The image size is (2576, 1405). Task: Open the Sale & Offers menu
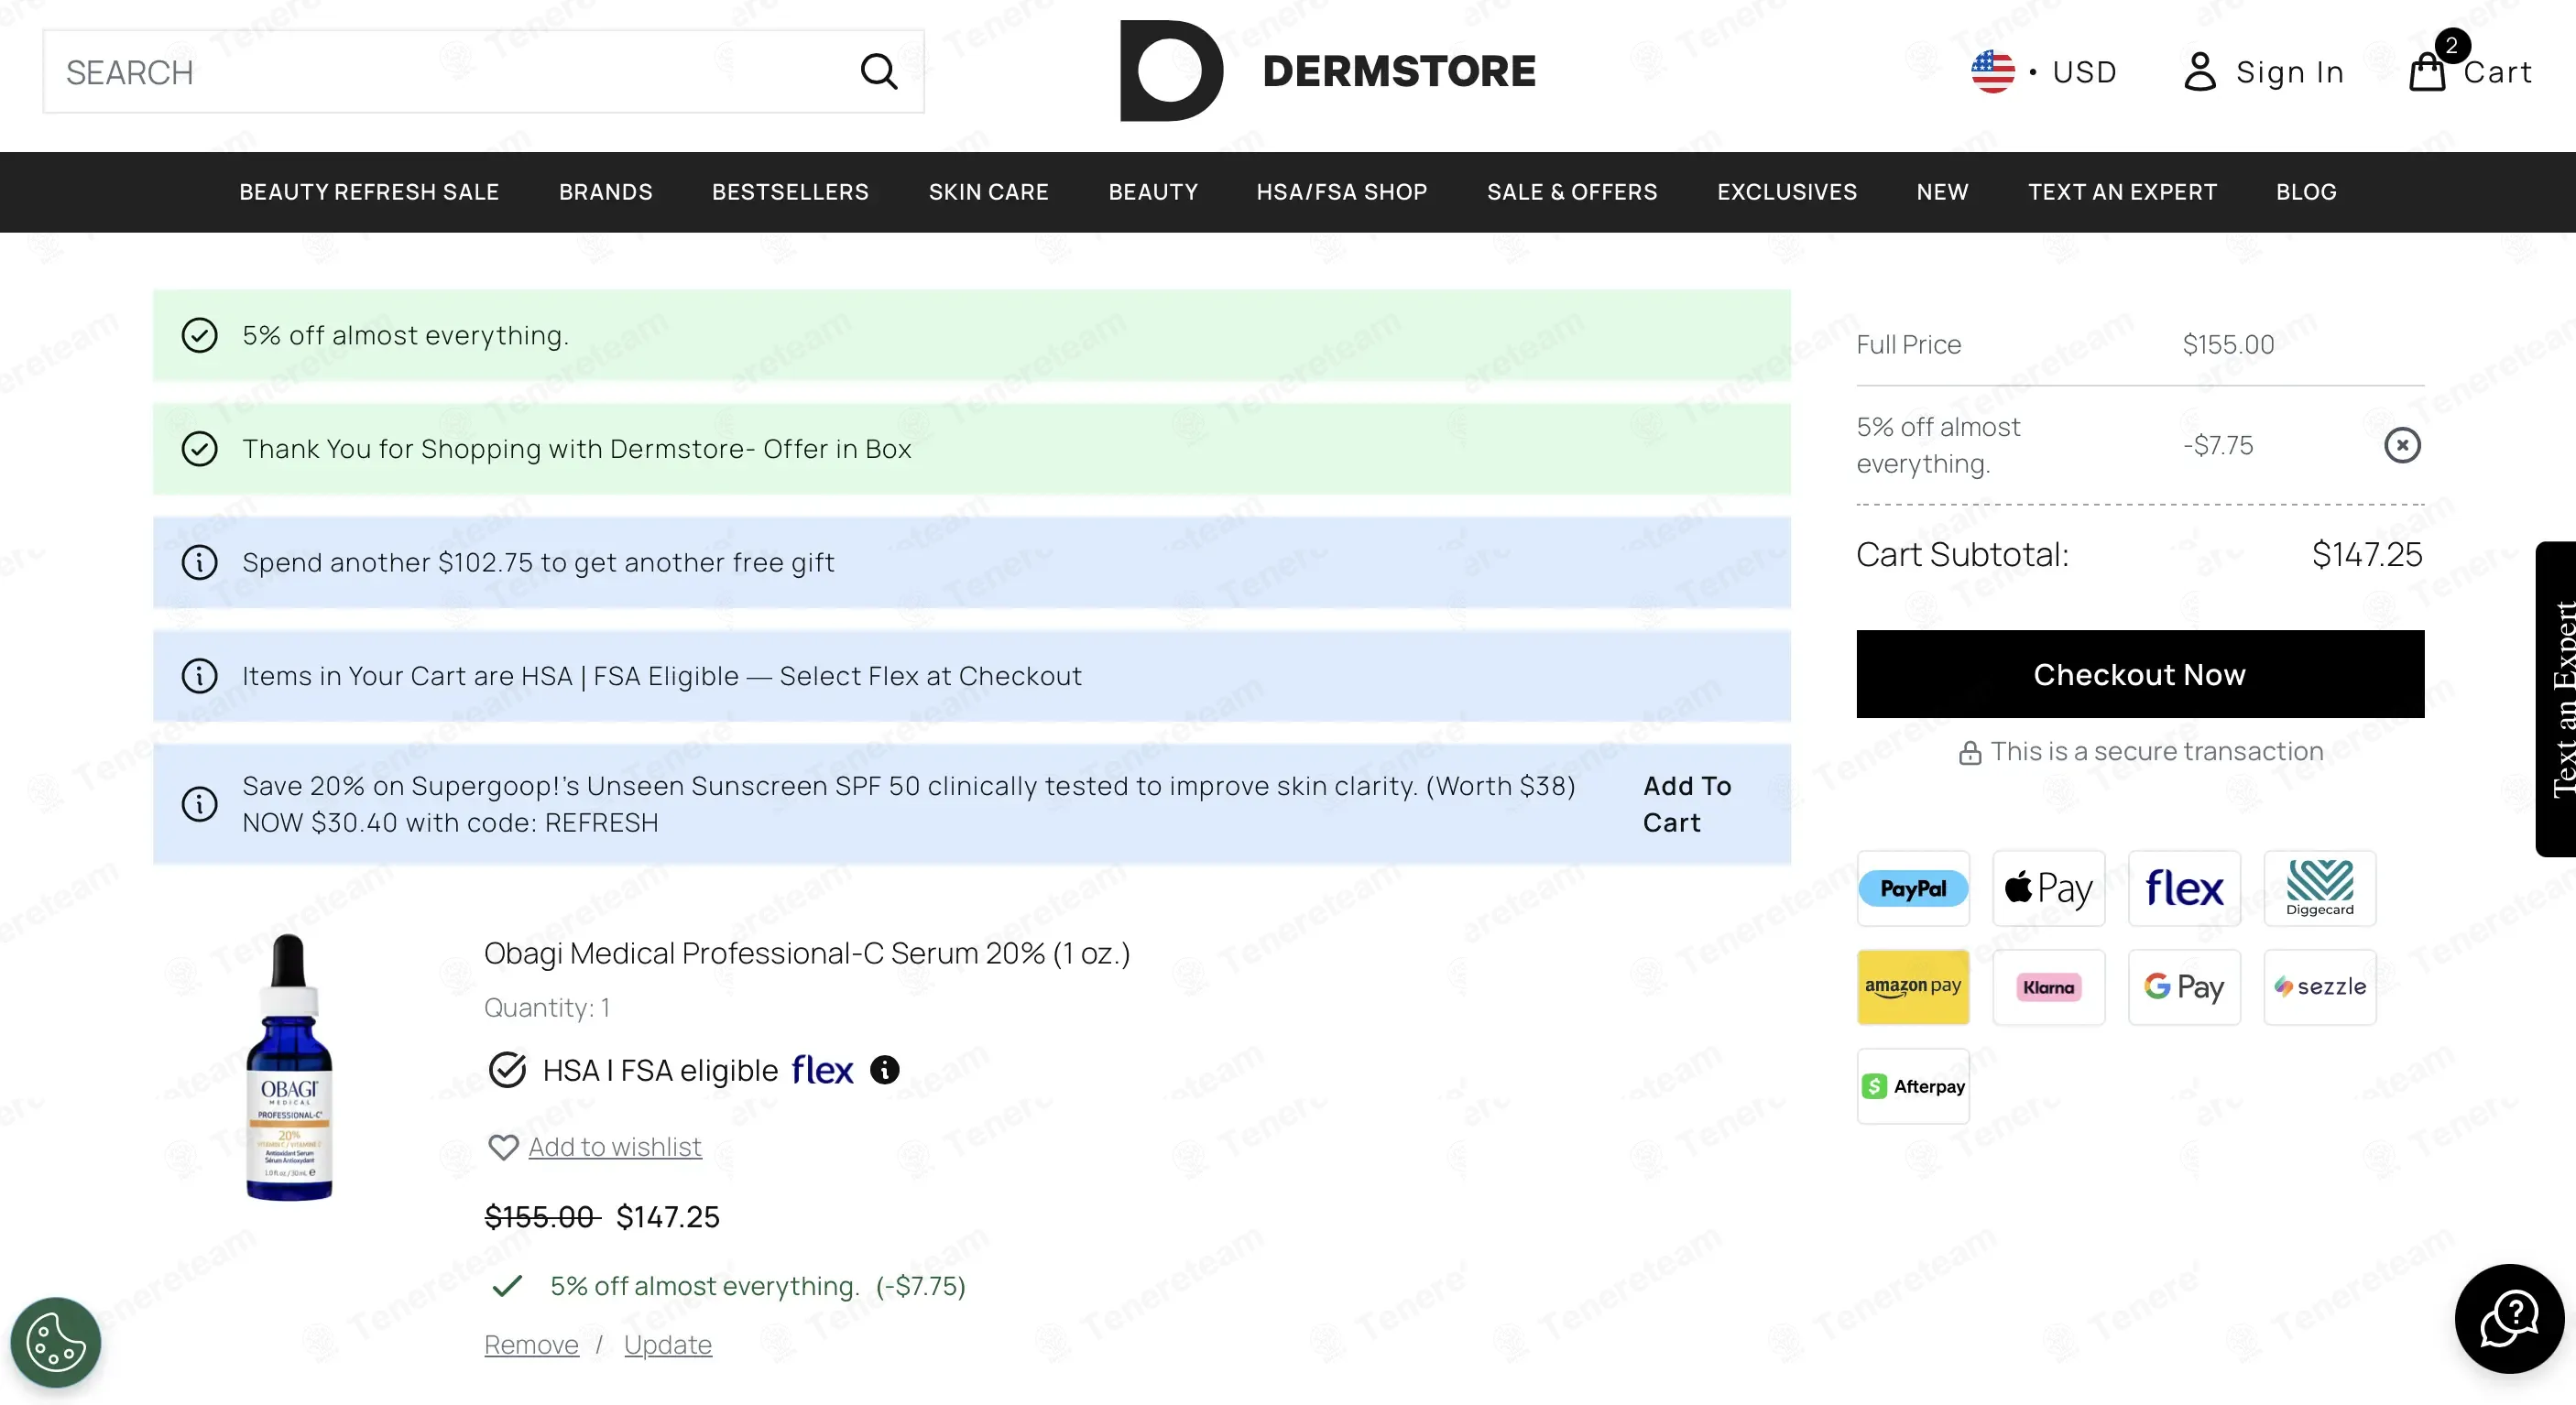click(x=1572, y=192)
